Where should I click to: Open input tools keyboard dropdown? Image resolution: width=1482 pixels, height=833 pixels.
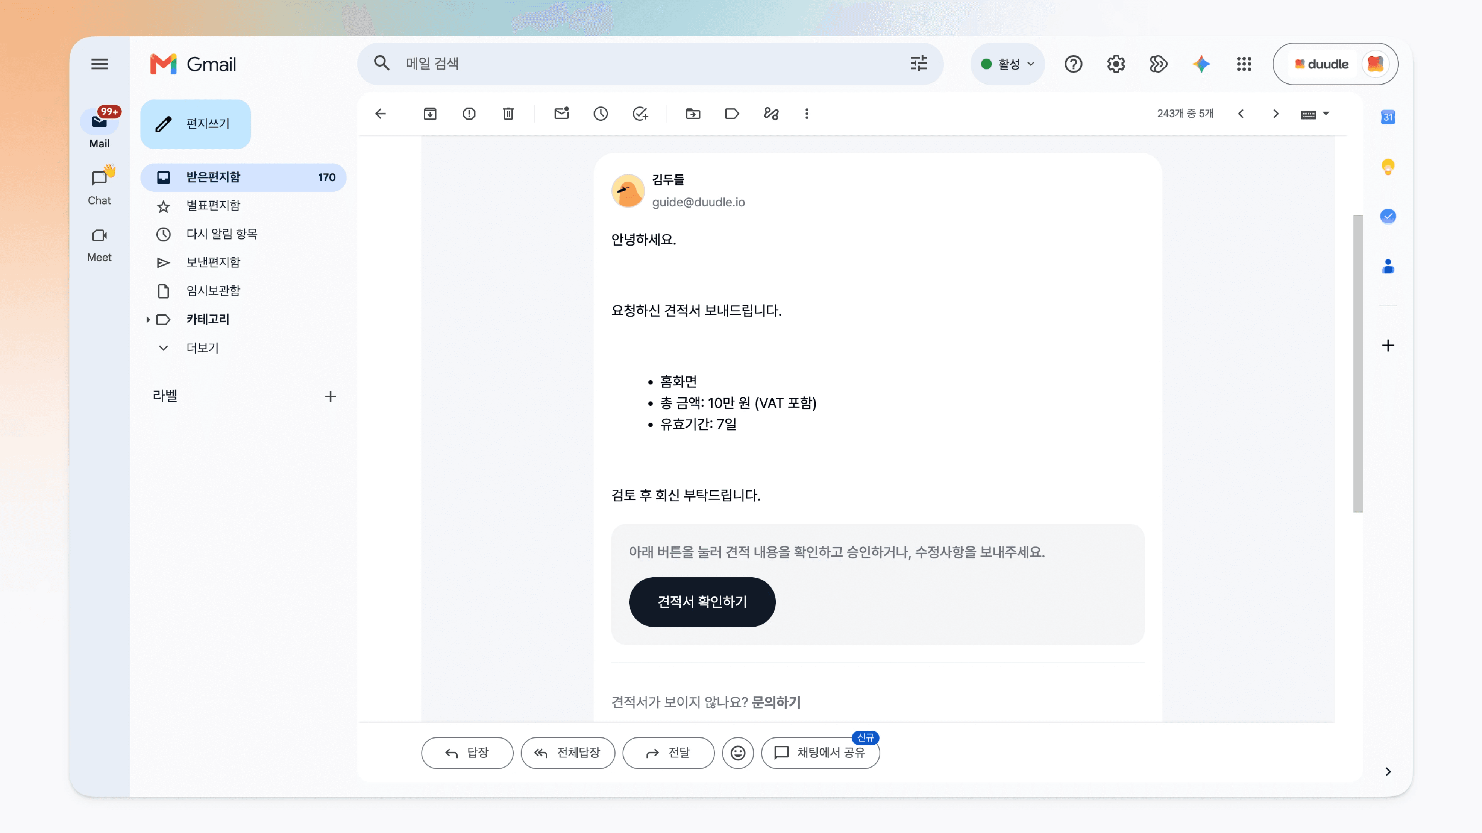pos(1315,114)
